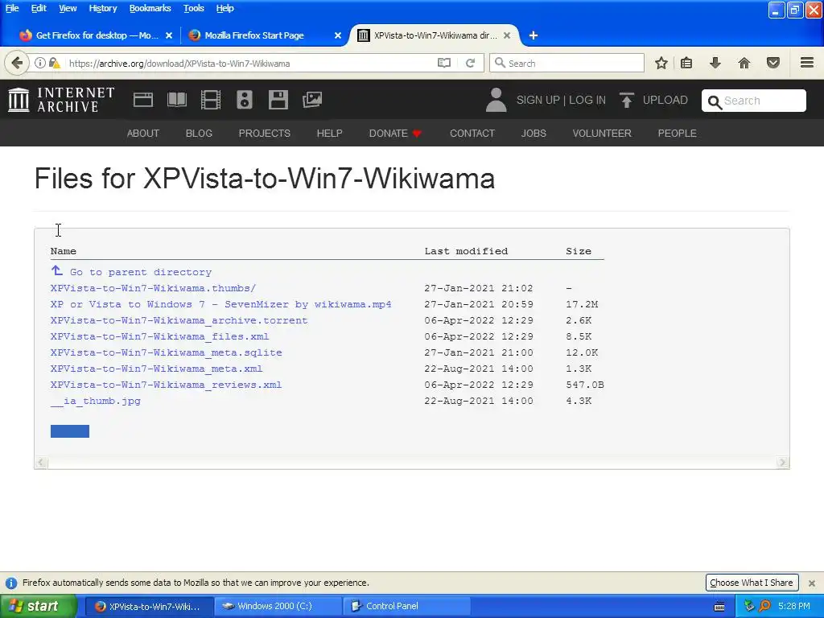The height and width of the screenshot is (618, 824).
Task: Click Go to parent directory link
Action: [x=141, y=272]
